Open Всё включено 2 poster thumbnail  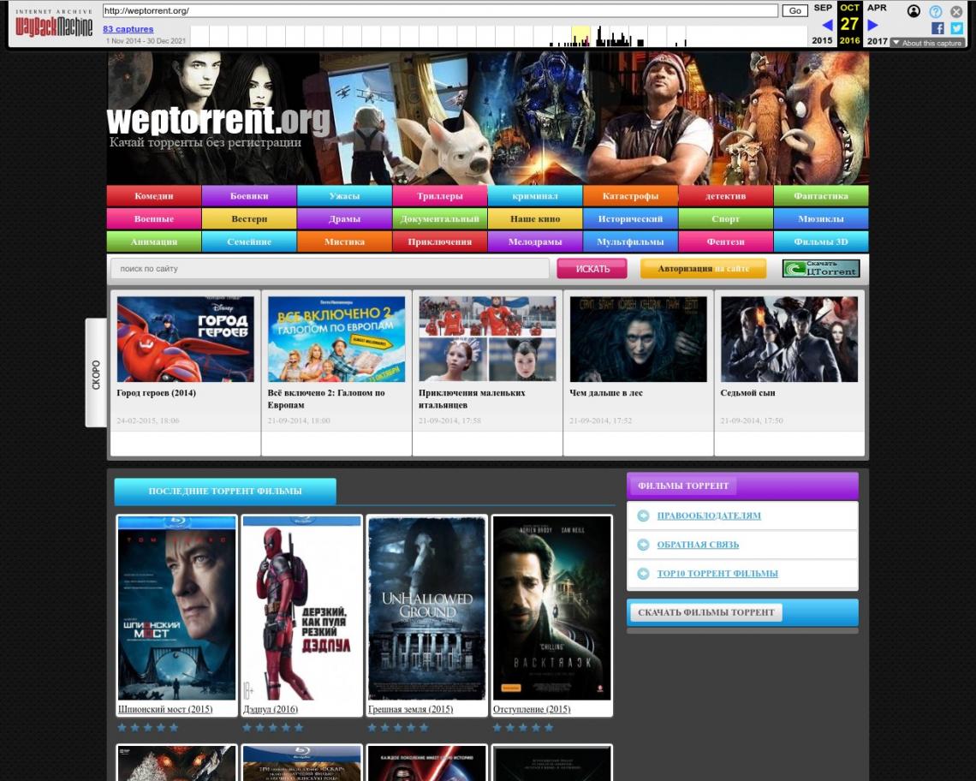coord(336,339)
